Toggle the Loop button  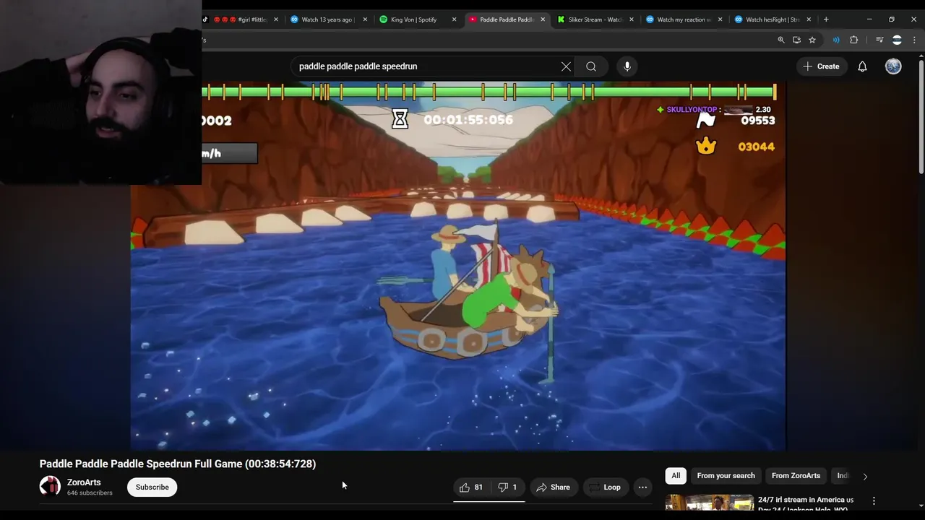(x=605, y=487)
